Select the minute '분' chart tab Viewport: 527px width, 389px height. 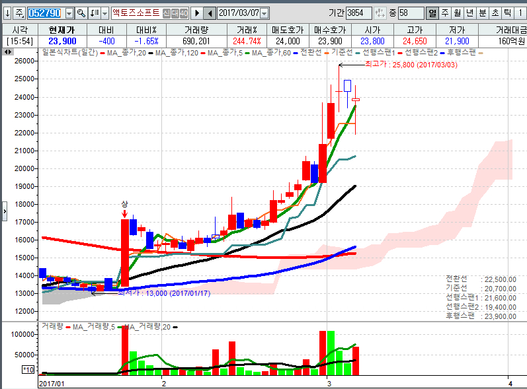coord(482,13)
